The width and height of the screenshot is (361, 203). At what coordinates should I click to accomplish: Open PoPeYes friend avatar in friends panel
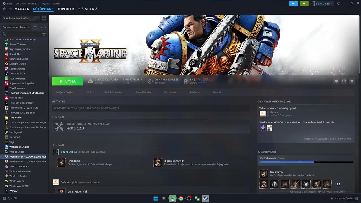tap(263, 114)
